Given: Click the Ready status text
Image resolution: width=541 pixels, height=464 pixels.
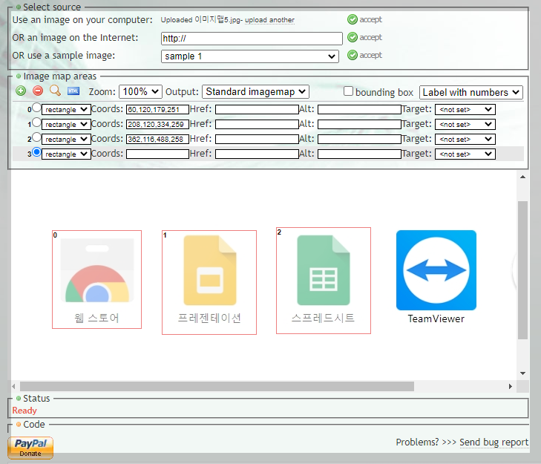Looking at the screenshot, I should [x=24, y=411].
